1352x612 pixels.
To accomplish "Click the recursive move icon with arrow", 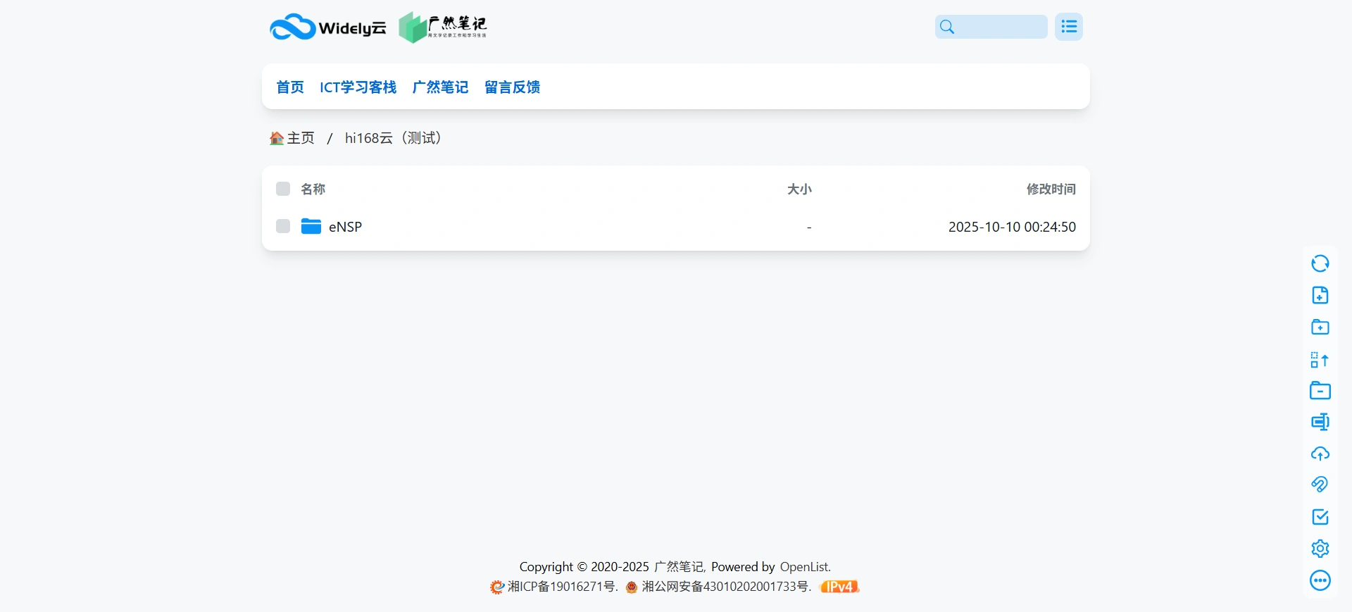I will [x=1320, y=359].
